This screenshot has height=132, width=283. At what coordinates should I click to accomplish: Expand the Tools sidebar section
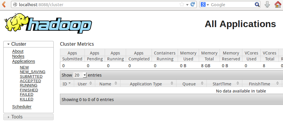(x=28, y=117)
